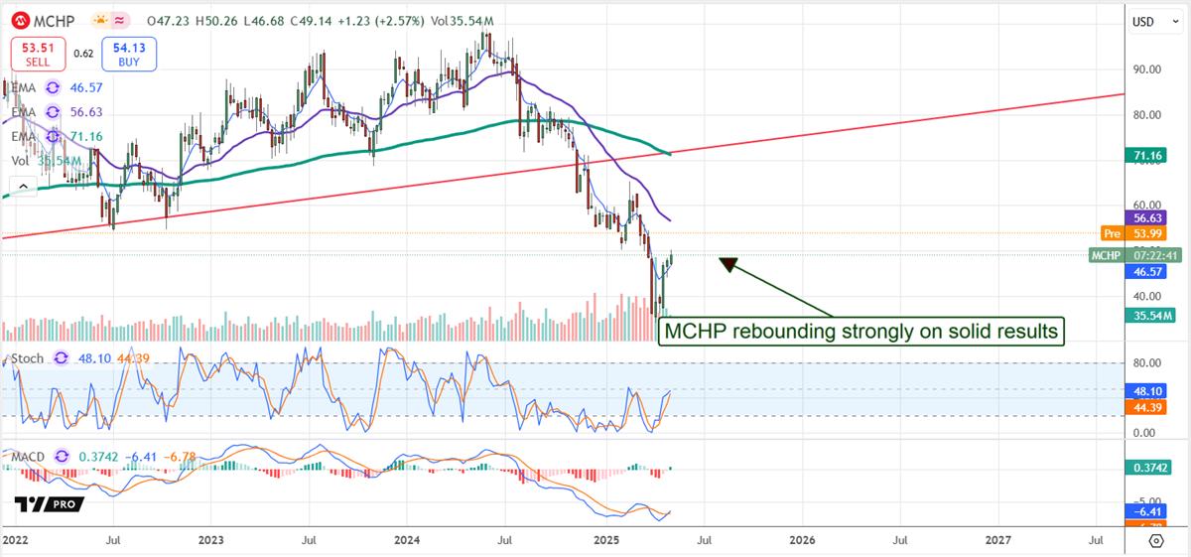Open the USD currency dropdown

(x=1155, y=21)
